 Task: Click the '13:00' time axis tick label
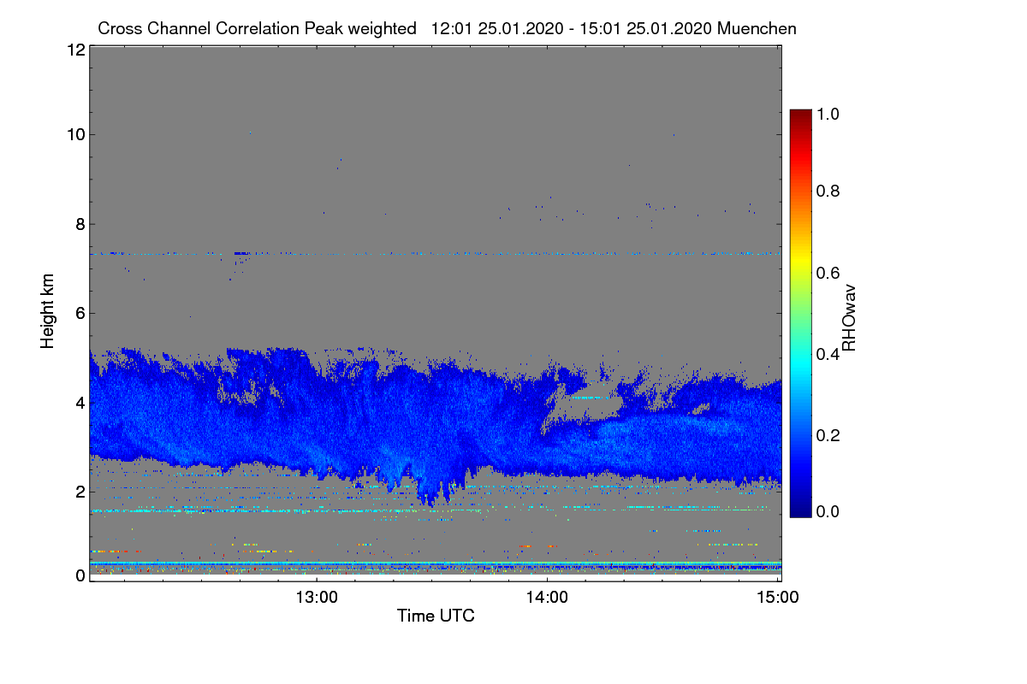click(x=317, y=598)
